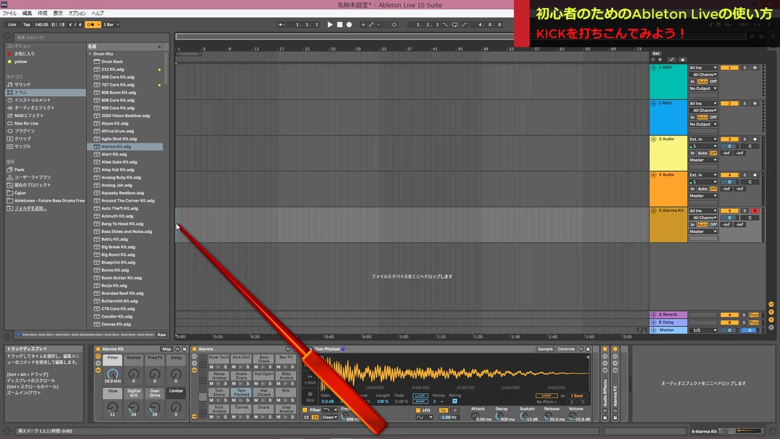Open the Ext. In input dropdown on 3 Audio
780x439 pixels.
703,139
